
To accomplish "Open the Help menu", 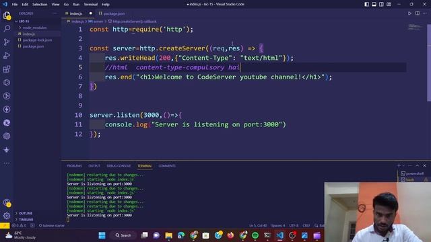I will pos(106,4).
